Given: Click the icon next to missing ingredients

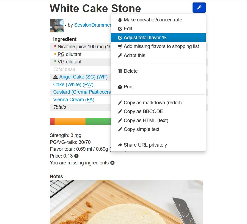Looking at the screenshot, I should [x=112, y=163].
